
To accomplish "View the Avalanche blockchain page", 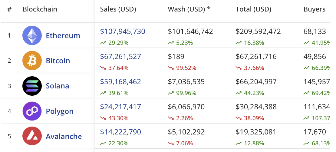I will point(64,136).
